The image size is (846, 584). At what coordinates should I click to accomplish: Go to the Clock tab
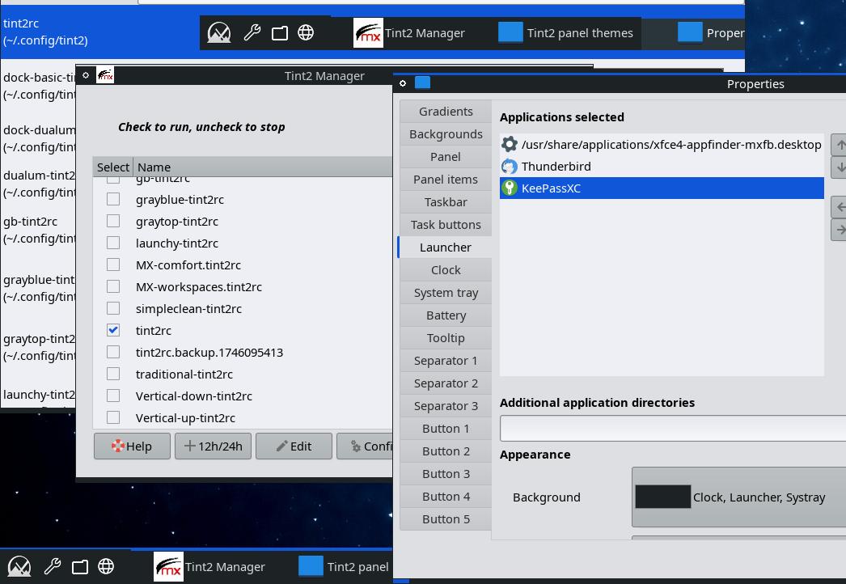pos(446,270)
